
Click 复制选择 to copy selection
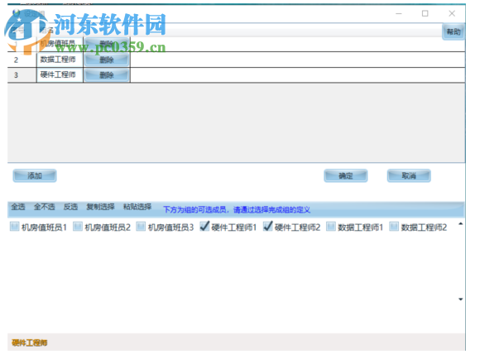(100, 207)
